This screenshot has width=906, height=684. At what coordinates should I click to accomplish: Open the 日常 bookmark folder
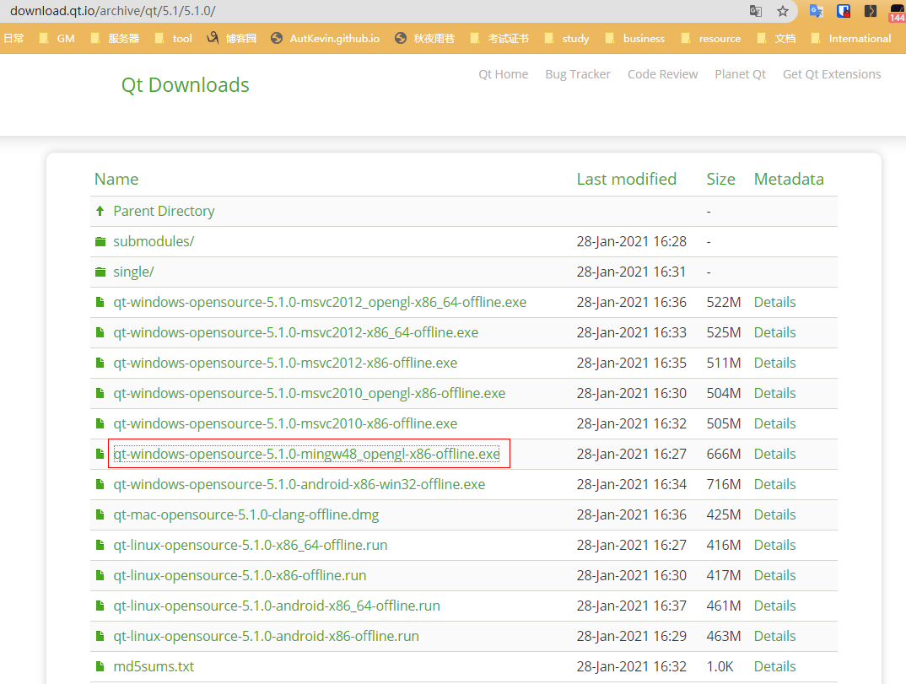13,38
